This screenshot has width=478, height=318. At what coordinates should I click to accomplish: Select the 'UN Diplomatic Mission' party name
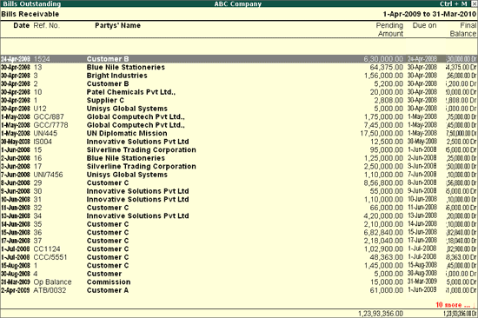tap(127, 133)
